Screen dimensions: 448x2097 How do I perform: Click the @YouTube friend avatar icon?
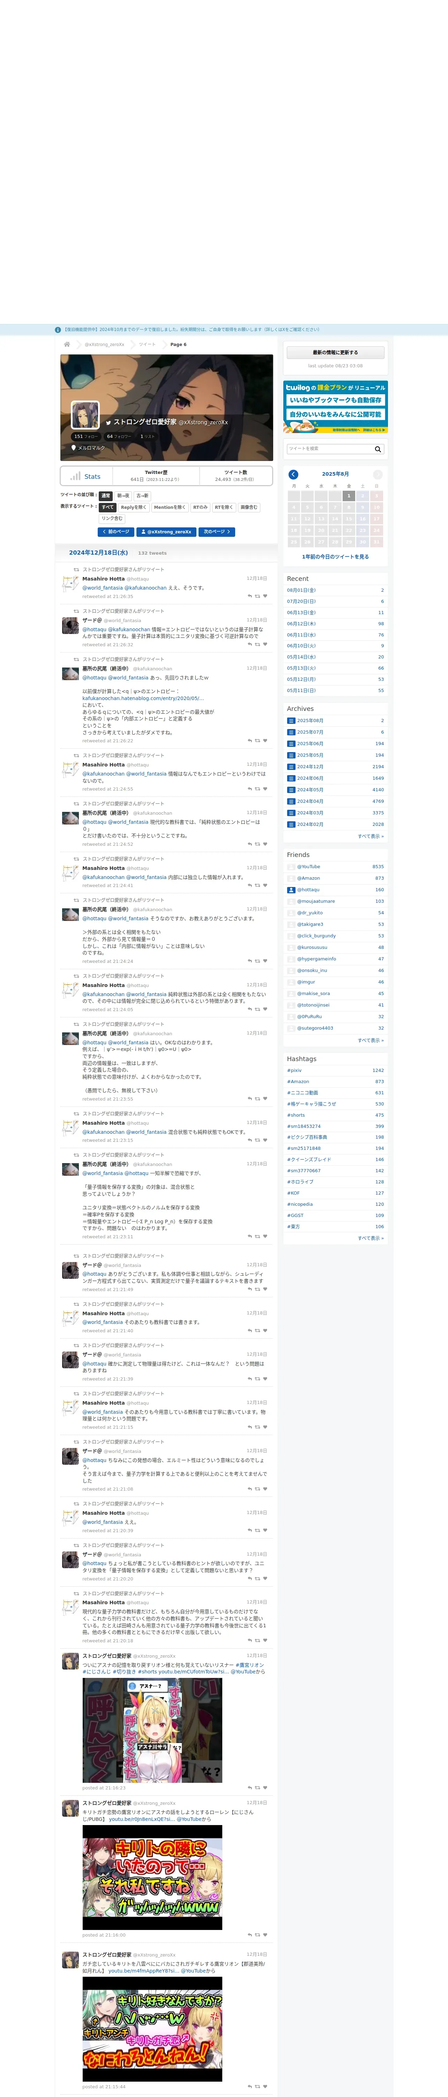(x=291, y=867)
